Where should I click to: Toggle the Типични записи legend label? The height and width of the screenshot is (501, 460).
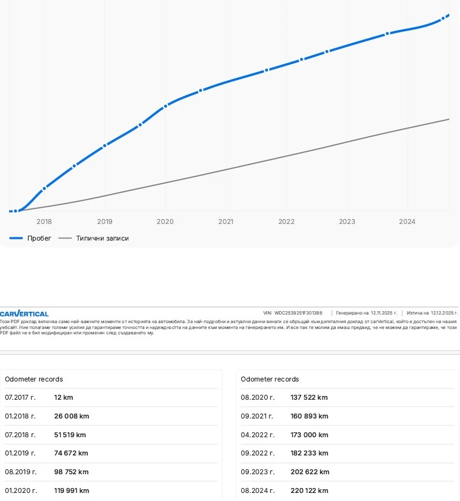coord(102,238)
